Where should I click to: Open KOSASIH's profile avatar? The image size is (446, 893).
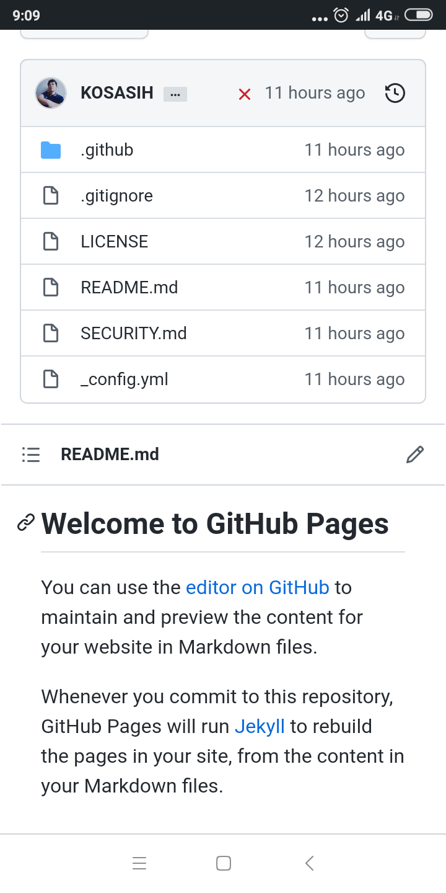coord(51,93)
